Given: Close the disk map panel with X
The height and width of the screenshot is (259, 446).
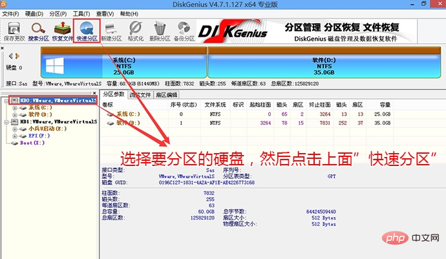Looking at the screenshot, I should (x=2, y=48).
